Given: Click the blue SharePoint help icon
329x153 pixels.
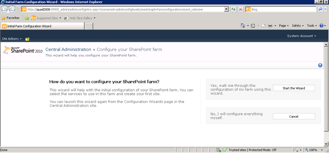Looking at the screenshot, I should 320,65.
